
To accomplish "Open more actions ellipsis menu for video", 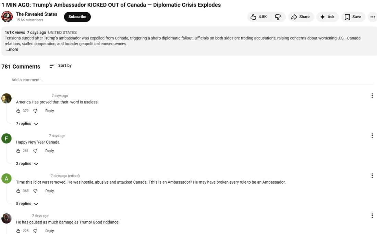I will 373,17.
